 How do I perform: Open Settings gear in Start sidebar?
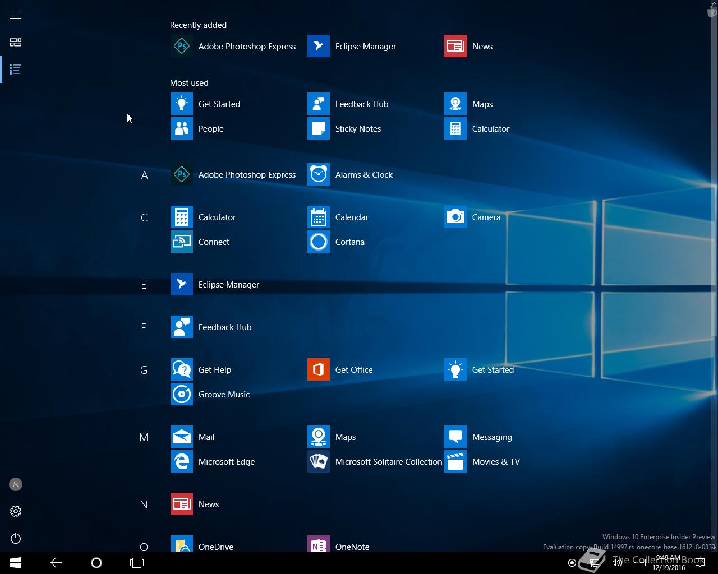(x=16, y=511)
